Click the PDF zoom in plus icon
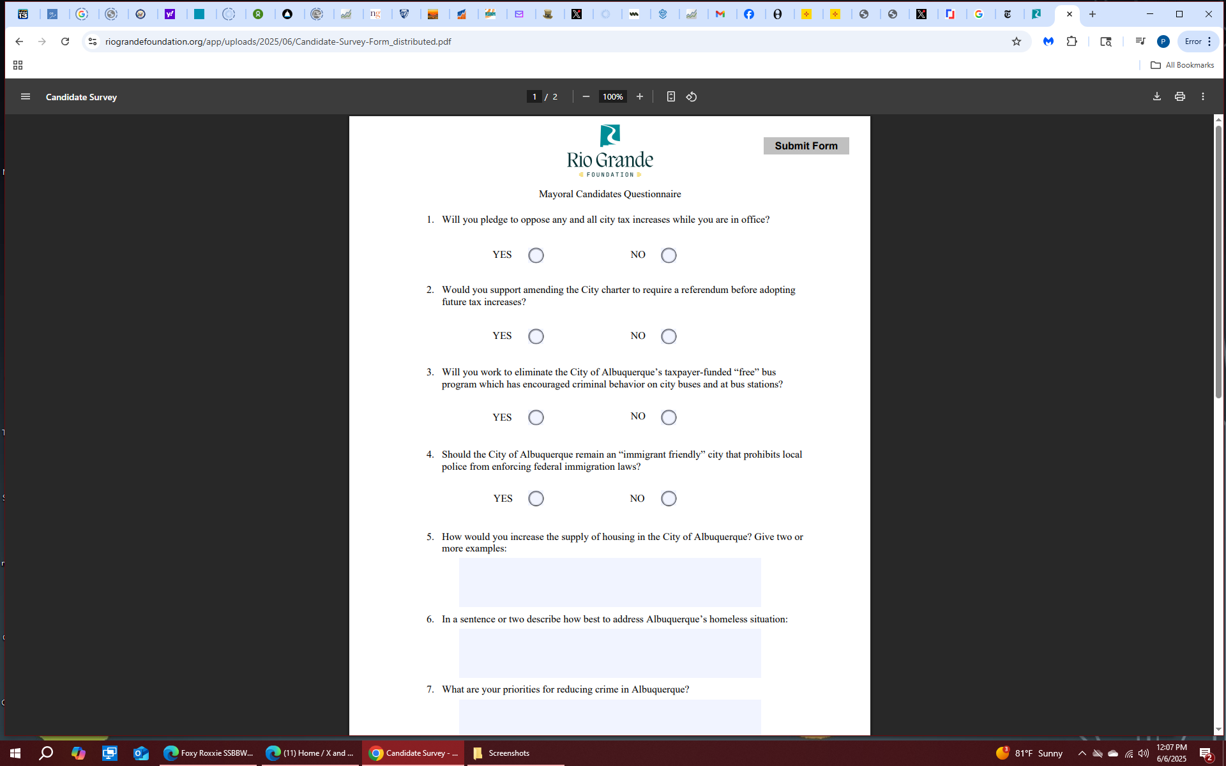 639,96
